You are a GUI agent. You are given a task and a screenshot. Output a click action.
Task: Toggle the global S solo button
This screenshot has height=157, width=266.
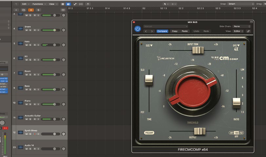click(38, 10)
